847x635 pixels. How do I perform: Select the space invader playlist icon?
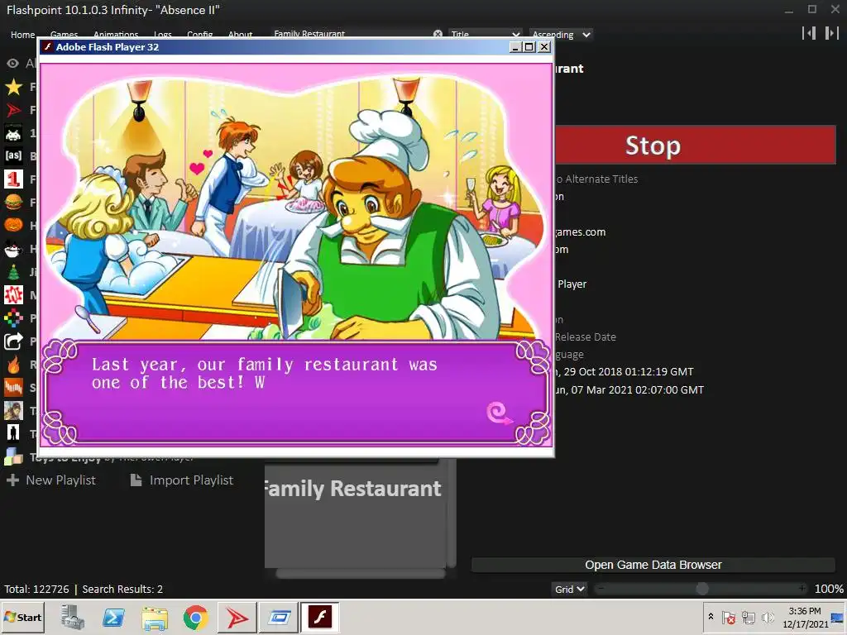click(x=13, y=133)
